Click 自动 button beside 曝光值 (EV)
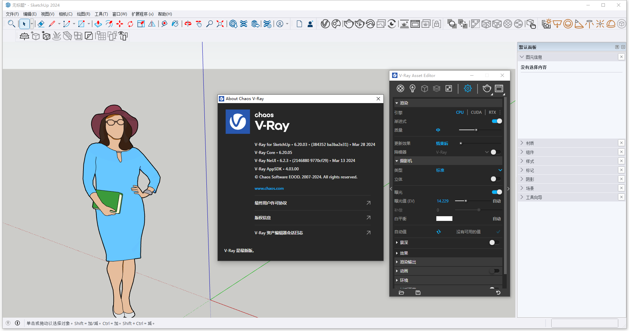 pyautogui.click(x=497, y=201)
